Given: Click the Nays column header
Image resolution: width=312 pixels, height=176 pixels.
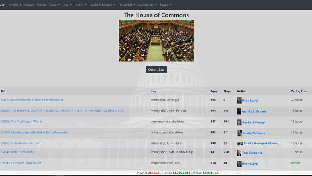Looking at the screenshot, I should click(x=227, y=91).
